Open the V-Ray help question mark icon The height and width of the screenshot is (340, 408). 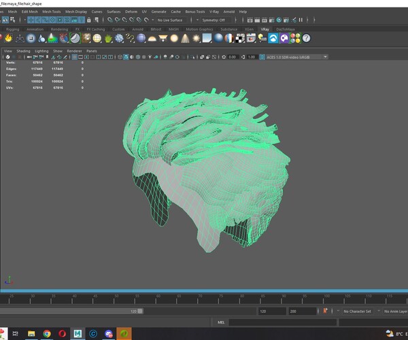306,38
